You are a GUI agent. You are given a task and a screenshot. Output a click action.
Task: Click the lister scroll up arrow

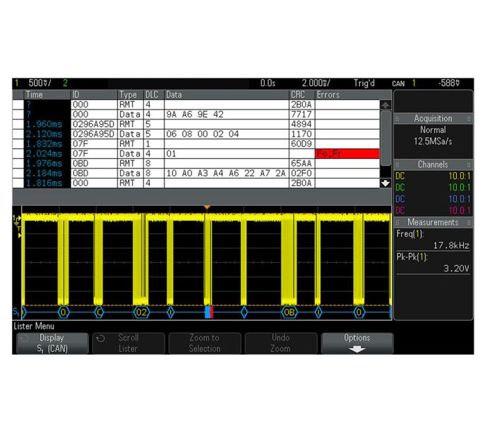[x=385, y=105]
